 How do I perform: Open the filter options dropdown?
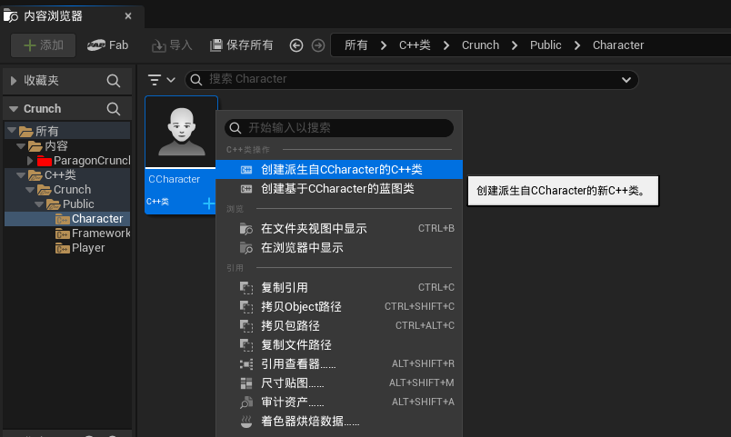(x=161, y=80)
